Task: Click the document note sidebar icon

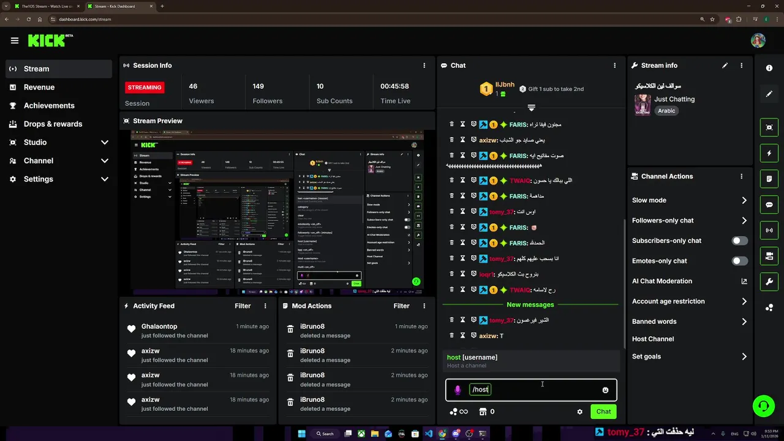Action: point(769,179)
